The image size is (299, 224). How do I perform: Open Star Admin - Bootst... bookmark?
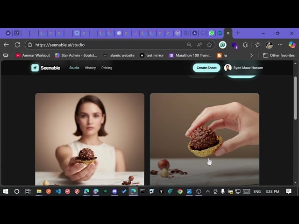tap(76, 56)
